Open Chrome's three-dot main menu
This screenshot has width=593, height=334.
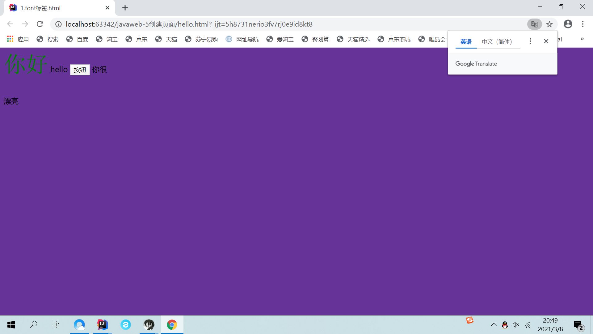point(583,24)
